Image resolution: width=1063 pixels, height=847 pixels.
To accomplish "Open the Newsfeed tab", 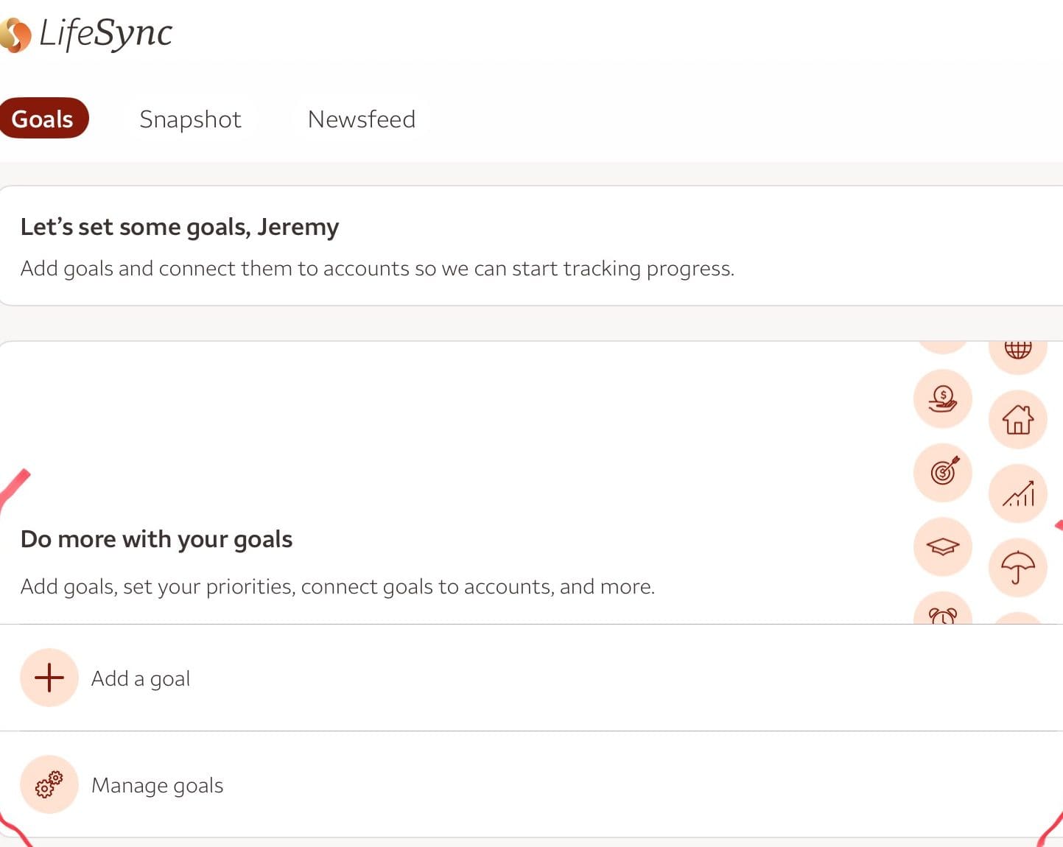I will point(361,119).
